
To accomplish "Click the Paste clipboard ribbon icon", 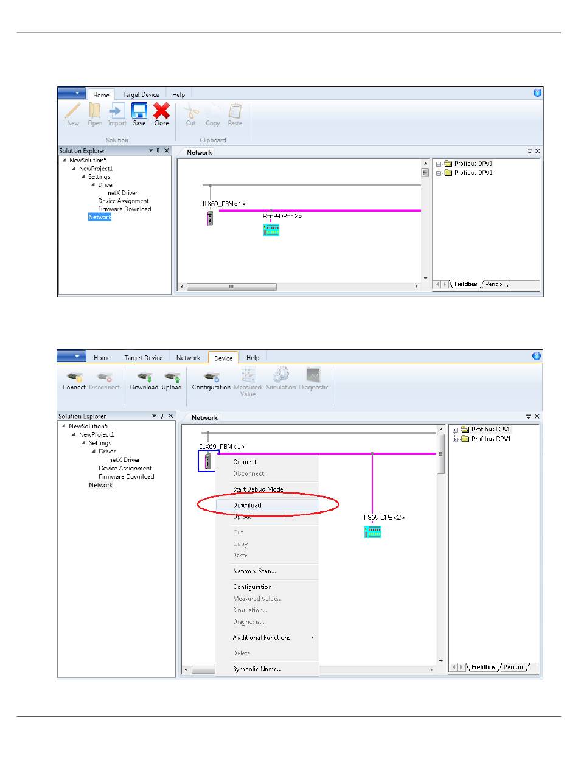I will tap(235, 110).
